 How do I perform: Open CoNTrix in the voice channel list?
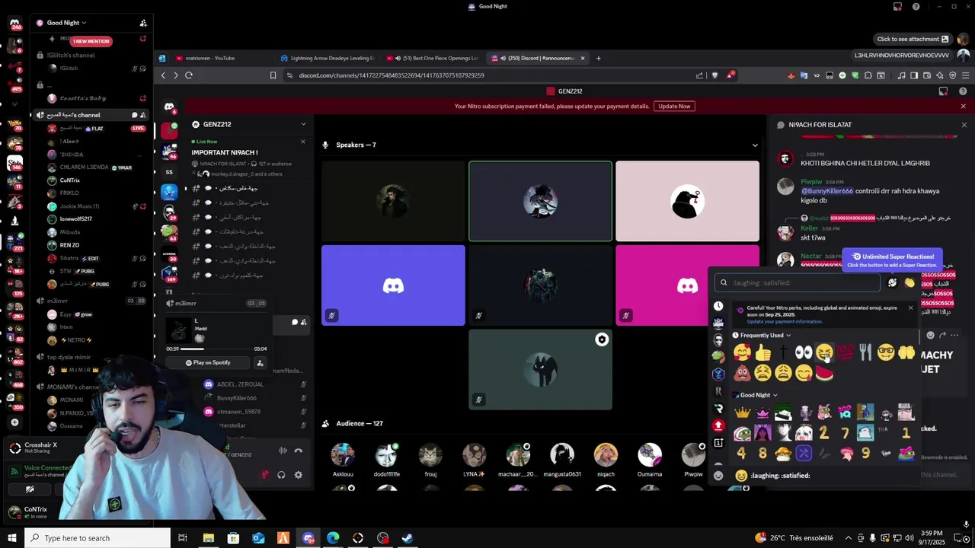click(70, 180)
